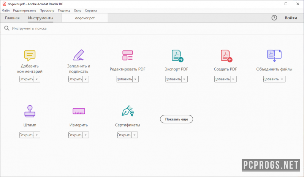Click the Combine Files icon
304x177 pixels.
tap(274, 55)
